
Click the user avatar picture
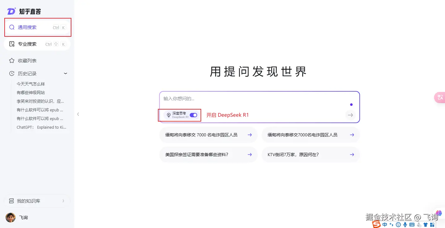pos(11,218)
